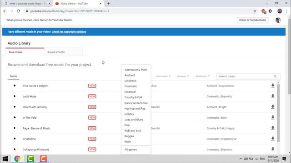Open the red Camtasia recorder taskbar app
This screenshot has width=291, height=163.
click(43, 159)
